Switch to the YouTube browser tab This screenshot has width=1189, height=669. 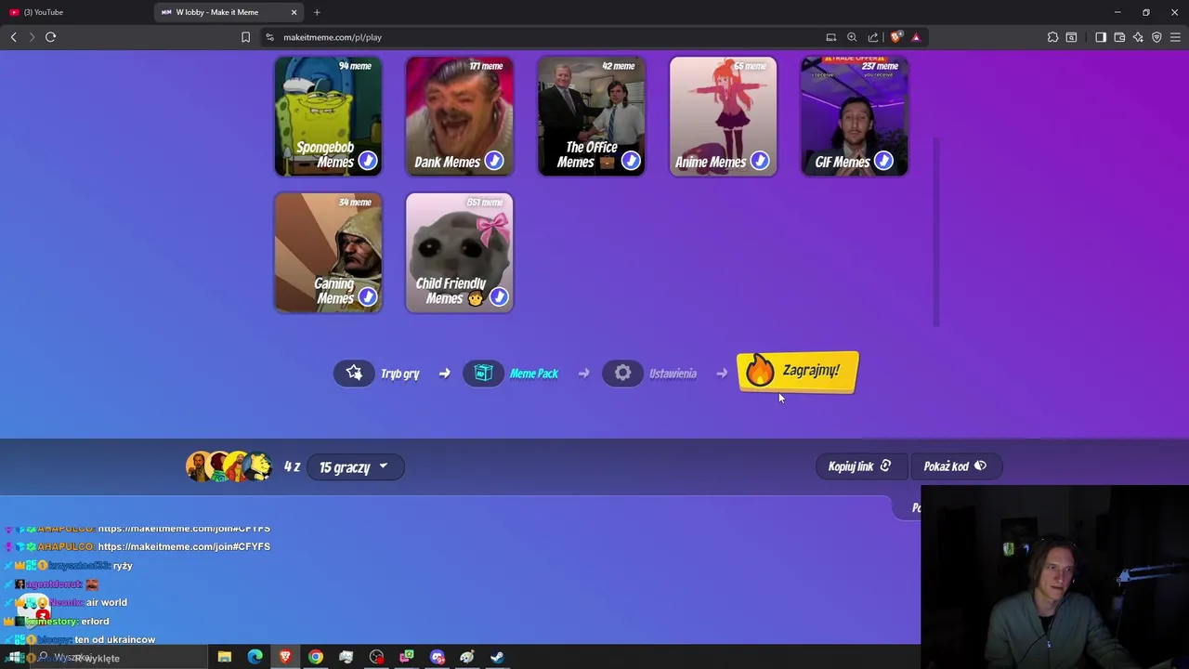tap(76, 12)
